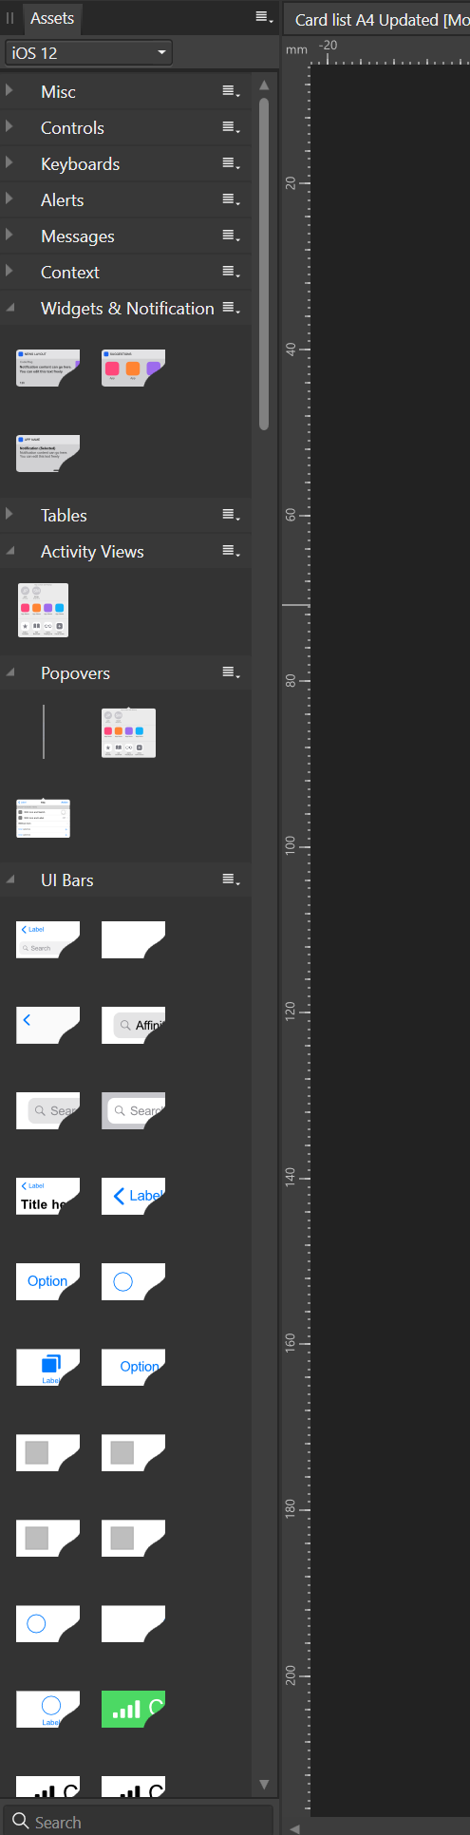Select the Title header navigation bar asset
The image size is (470, 1835).
pos(47,1196)
